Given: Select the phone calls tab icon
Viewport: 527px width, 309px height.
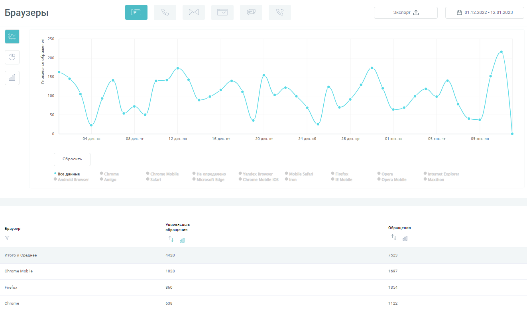Looking at the screenshot, I should tap(165, 12).
